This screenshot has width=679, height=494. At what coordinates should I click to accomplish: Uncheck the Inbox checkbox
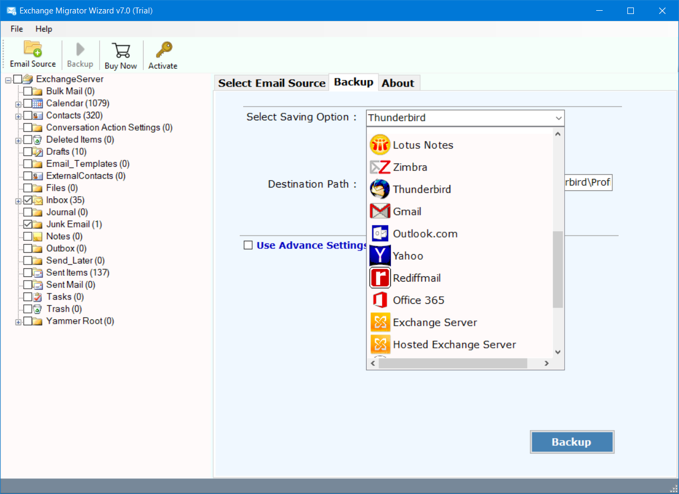pyautogui.click(x=27, y=200)
